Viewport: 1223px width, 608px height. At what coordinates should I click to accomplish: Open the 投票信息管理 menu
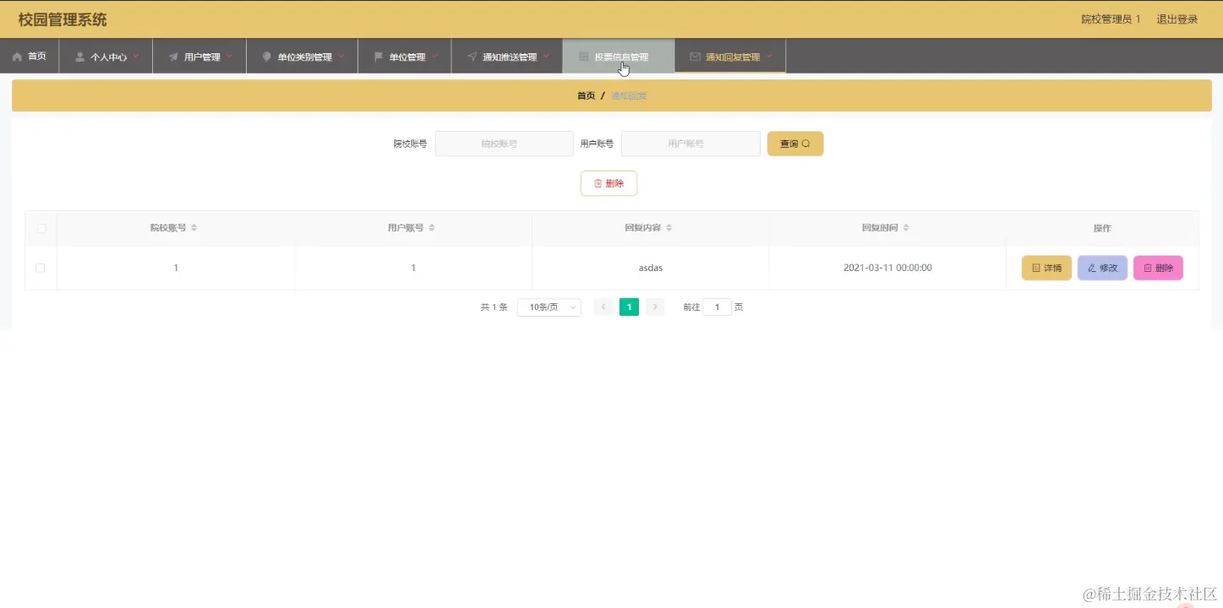point(619,57)
